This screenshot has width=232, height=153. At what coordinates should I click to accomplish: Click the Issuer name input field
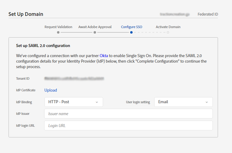tap(128, 114)
